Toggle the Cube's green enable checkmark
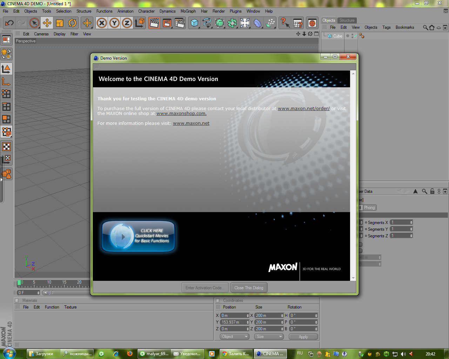The width and height of the screenshot is (449, 359). click(x=355, y=36)
